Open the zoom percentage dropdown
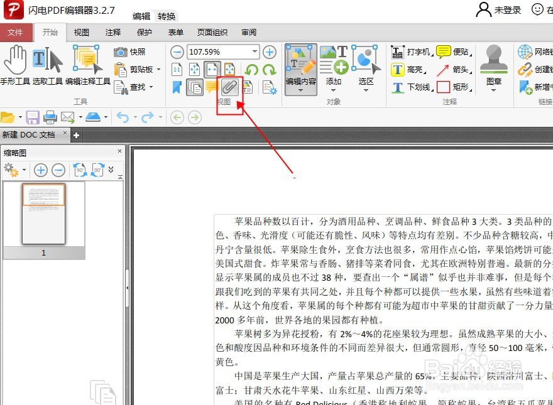 (x=254, y=51)
